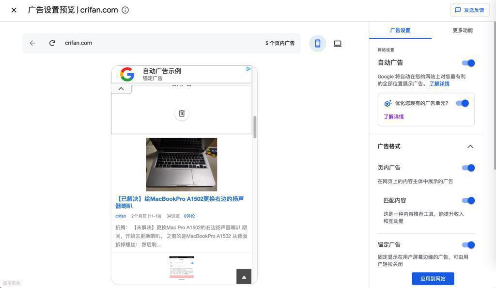Image resolution: width=496 pixels, height=288 pixels.
Task: Toggle the 自动广告 switch
Action: click(x=468, y=63)
